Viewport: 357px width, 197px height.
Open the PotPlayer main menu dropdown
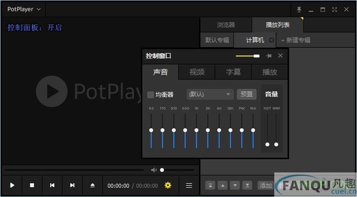[x=24, y=9]
